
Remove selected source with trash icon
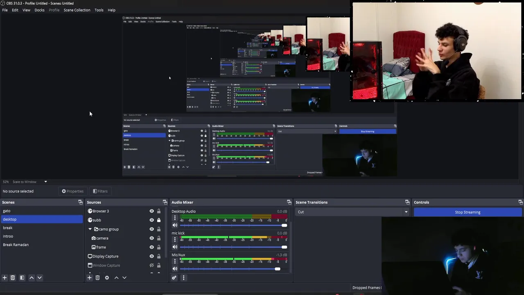pyautogui.click(x=97, y=277)
